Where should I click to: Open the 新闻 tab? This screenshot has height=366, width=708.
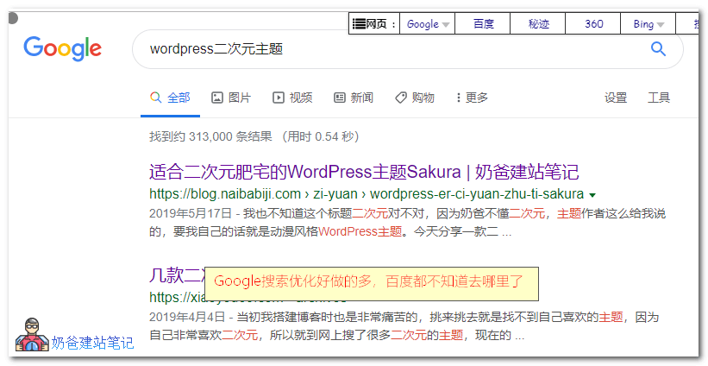click(353, 98)
